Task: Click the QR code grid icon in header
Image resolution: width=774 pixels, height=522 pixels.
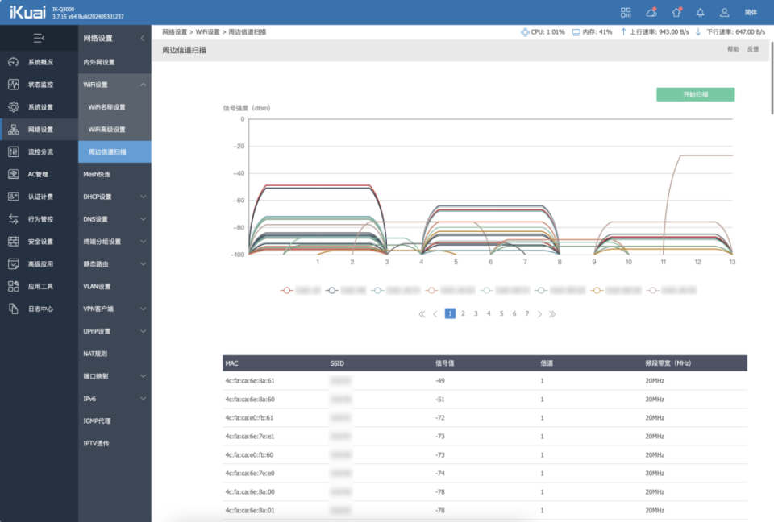Action: pos(626,12)
